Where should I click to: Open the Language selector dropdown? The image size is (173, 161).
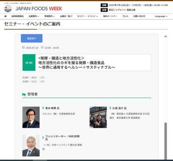pos(161,16)
